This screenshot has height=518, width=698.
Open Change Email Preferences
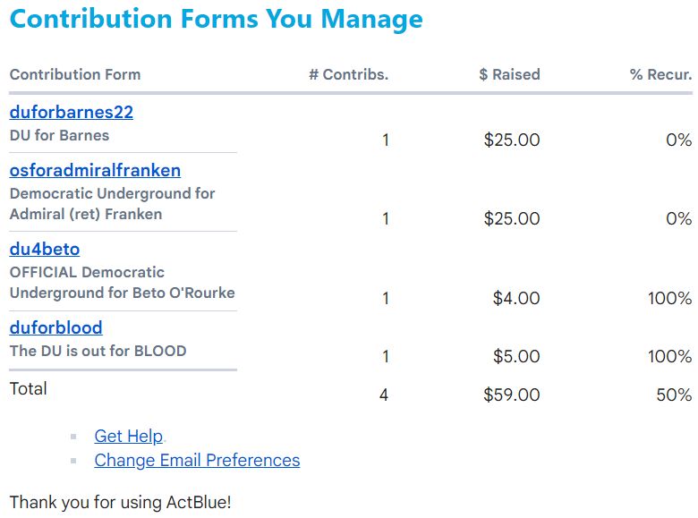point(197,460)
